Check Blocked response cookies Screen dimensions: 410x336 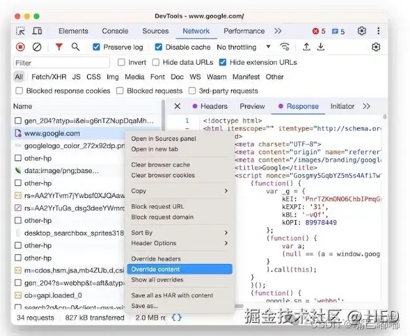[19, 91]
